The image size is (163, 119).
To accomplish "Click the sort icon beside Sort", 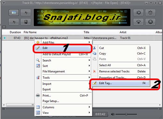I will point(38,66).
